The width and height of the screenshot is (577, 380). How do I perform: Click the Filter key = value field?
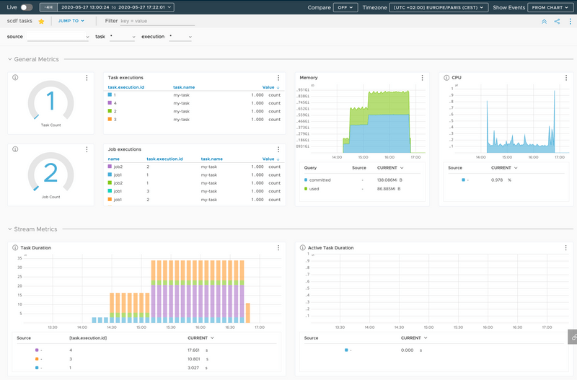[x=159, y=22]
